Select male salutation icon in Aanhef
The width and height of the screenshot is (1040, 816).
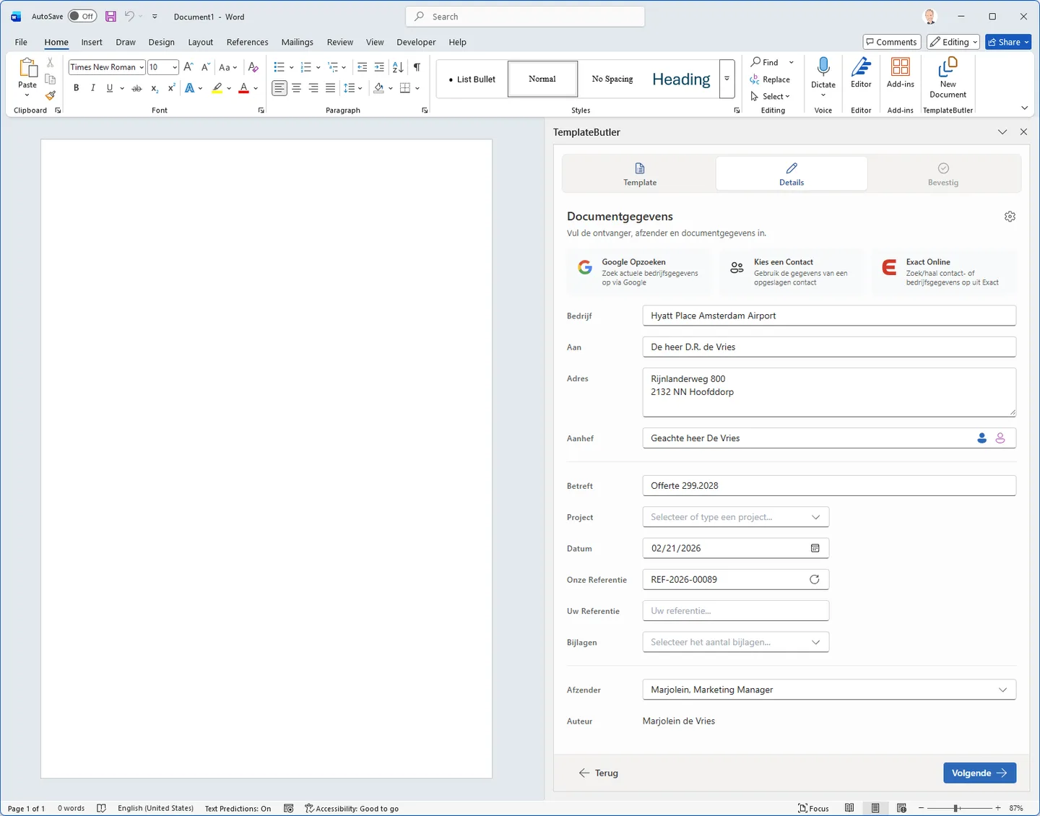click(981, 438)
